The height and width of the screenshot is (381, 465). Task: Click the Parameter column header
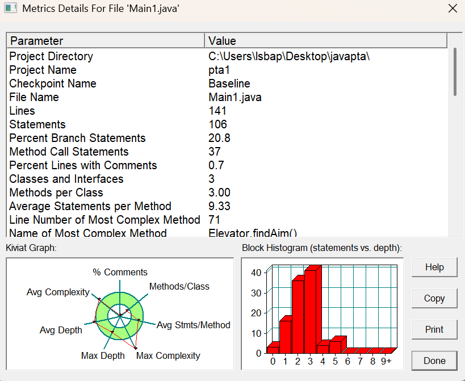pyautogui.click(x=106, y=41)
